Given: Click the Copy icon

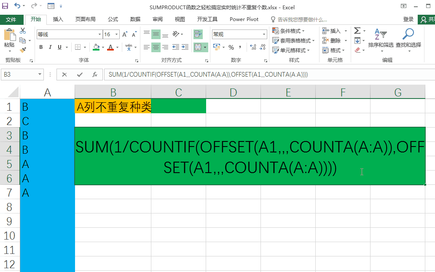Looking at the screenshot, I should pos(23,40).
